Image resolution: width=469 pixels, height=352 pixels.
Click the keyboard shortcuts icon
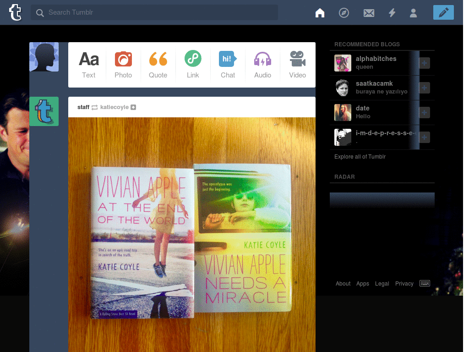point(425,283)
